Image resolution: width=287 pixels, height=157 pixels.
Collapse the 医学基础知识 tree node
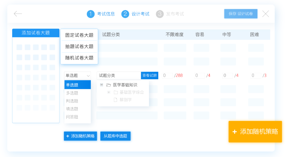[101, 85]
